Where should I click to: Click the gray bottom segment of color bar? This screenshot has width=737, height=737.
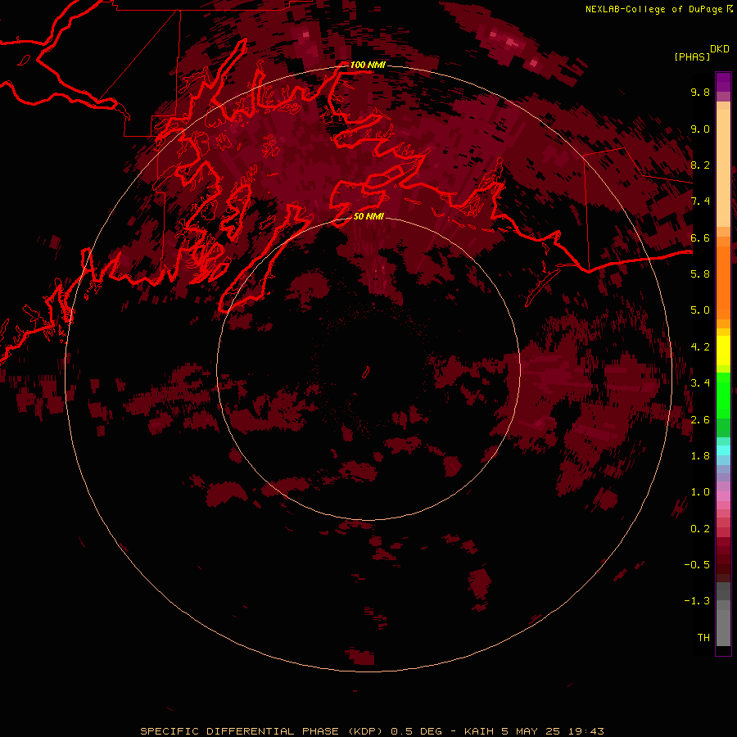(723, 622)
